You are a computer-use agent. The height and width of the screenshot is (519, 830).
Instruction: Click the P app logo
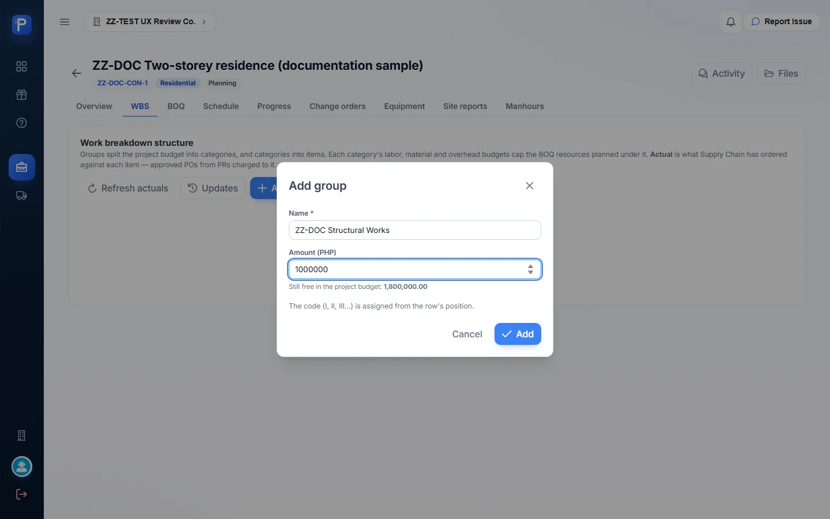pos(22,25)
